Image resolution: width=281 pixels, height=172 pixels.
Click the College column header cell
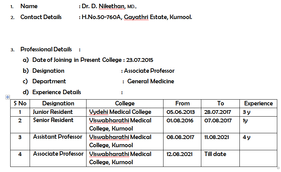point(125,104)
